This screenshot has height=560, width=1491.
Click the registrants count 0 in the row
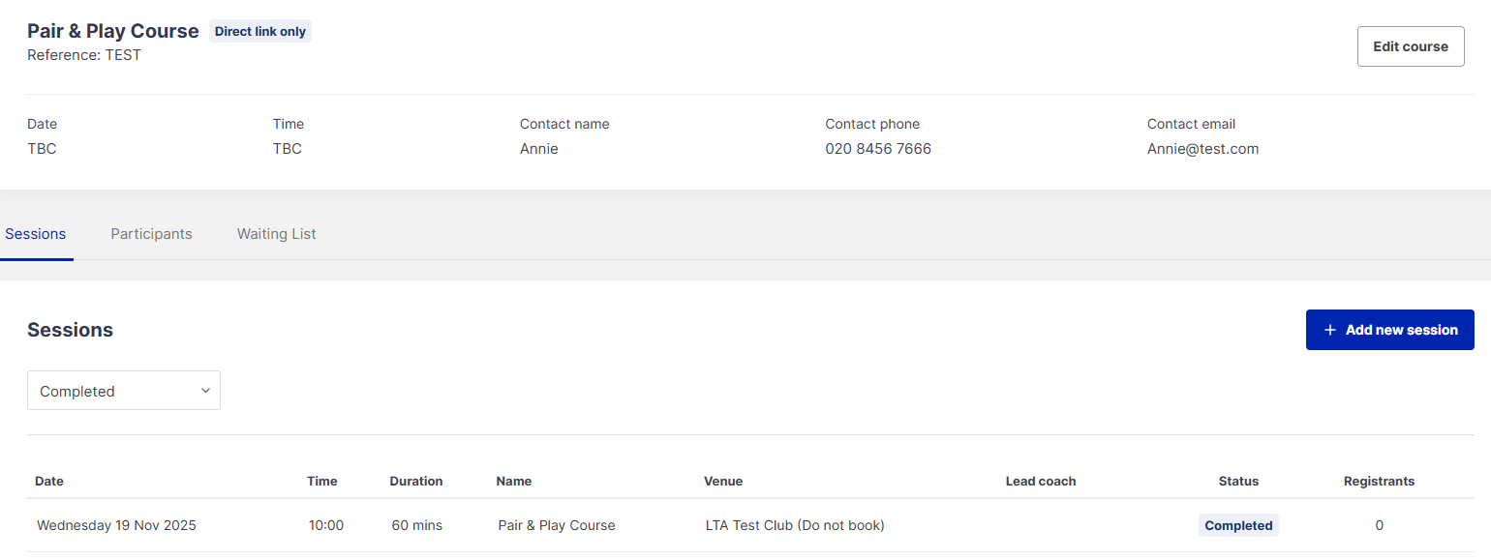pyautogui.click(x=1379, y=525)
